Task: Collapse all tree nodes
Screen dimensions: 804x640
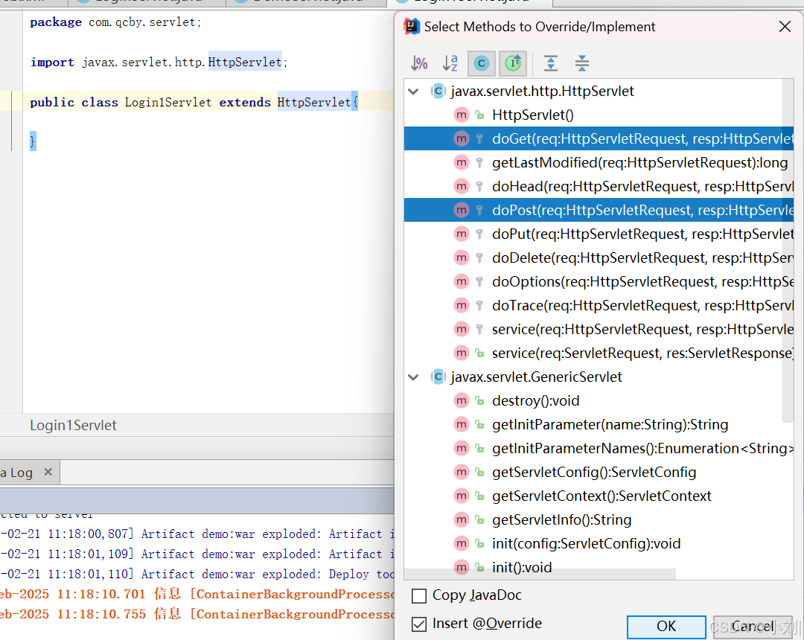Action: point(582,63)
